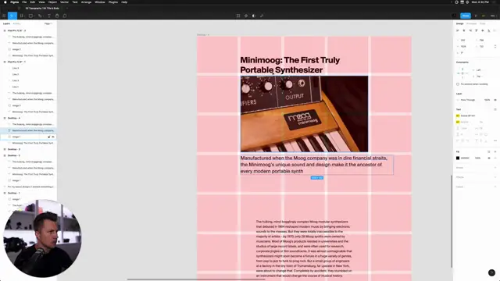Viewport: 500px width, 281px height.
Task: Click the synthesizer image on canvas
Action: tap(304, 114)
